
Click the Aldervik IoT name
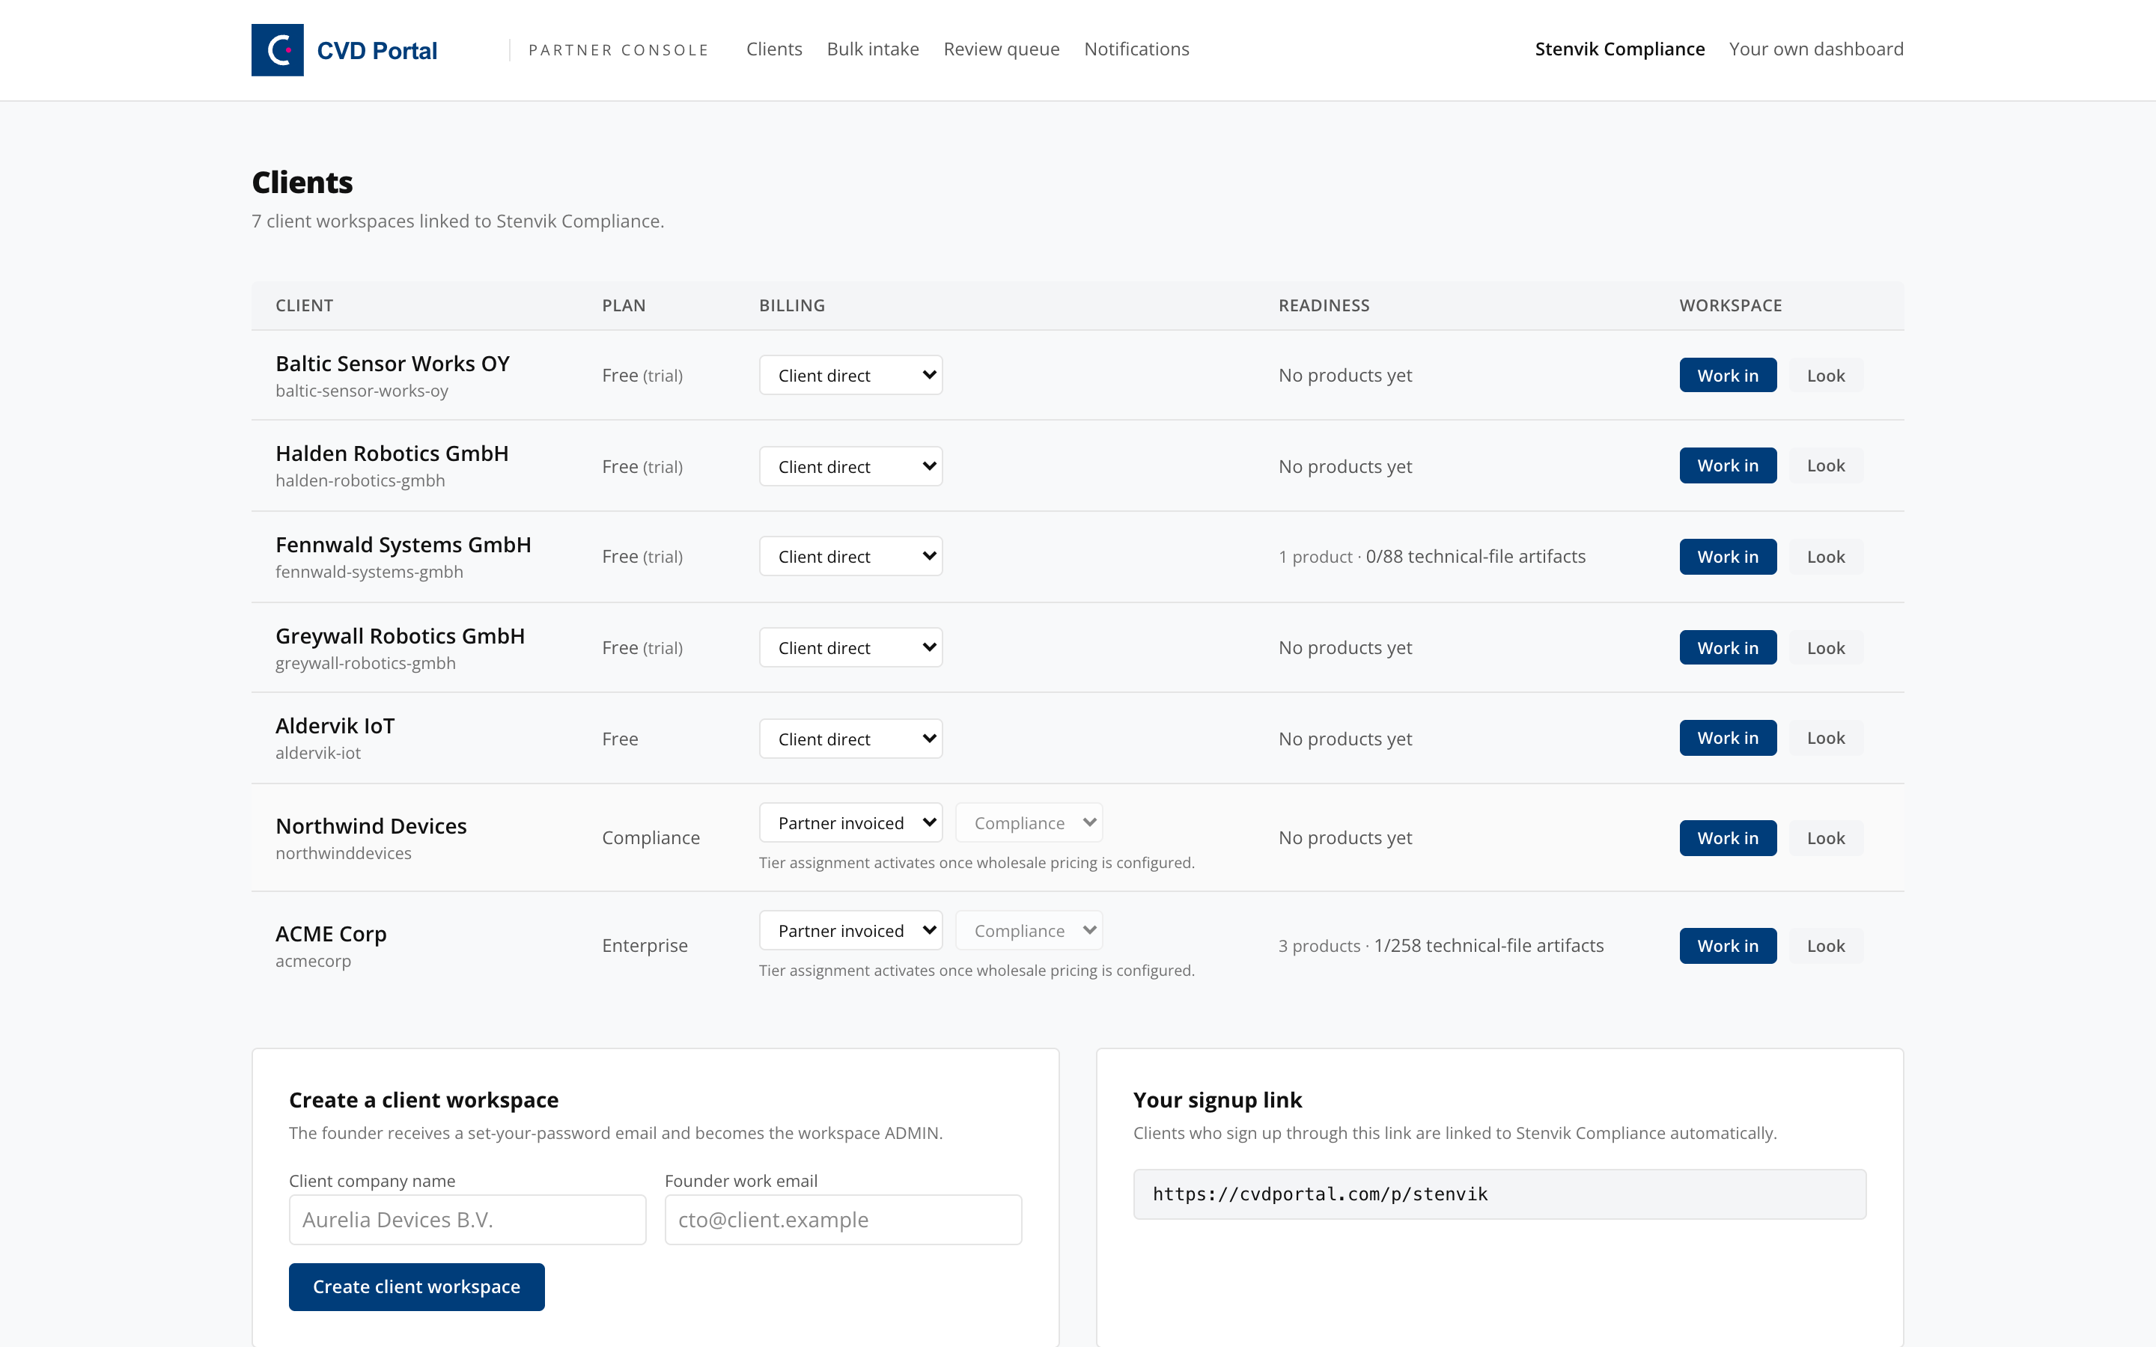pyautogui.click(x=335, y=726)
